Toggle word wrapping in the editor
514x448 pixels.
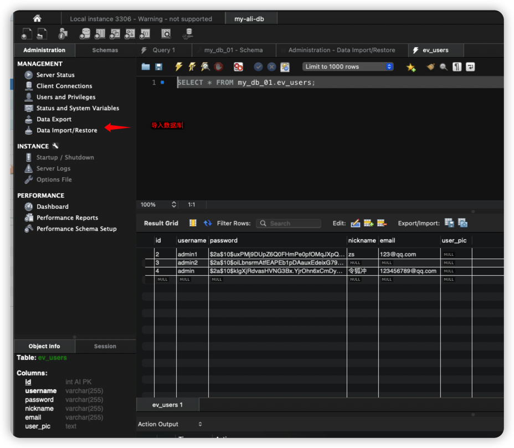click(470, 67)
